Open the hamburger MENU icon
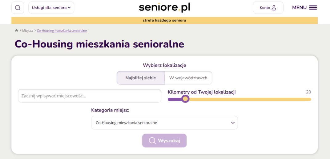Viewport: 330px width, 159px height. (x=313, y=8)
